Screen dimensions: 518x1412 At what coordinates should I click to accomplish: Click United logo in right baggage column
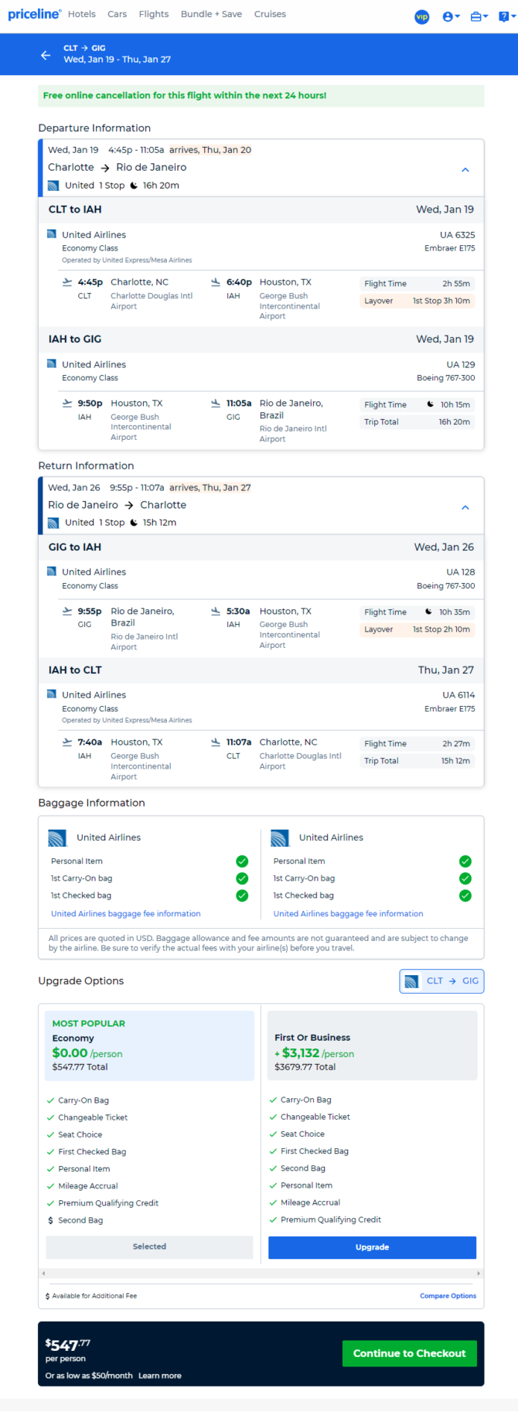(280, 837)
